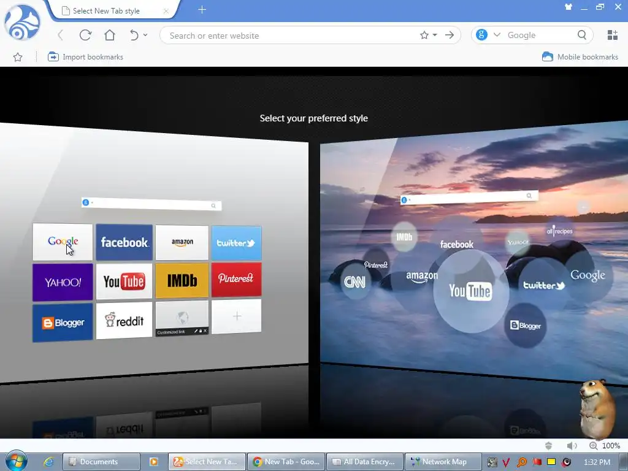Open Mobile bookmarks
628x471 pixels.
pos(580,57)
